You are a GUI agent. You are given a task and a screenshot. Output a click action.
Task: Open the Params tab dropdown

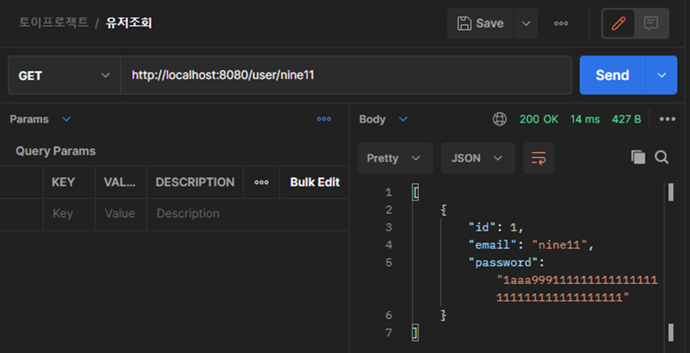point(40,120)
